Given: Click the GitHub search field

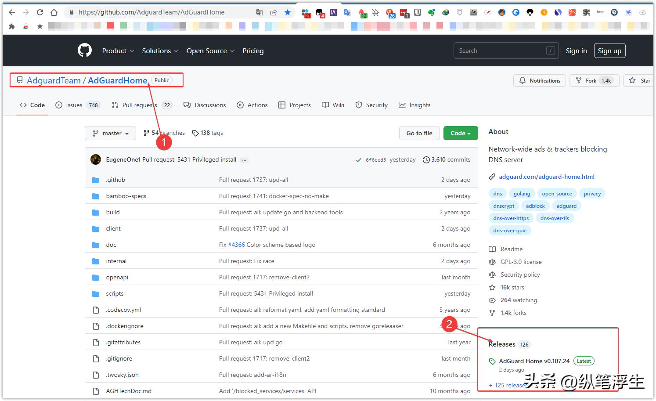Looking at the screenshot, I should (x=506, y=51).
